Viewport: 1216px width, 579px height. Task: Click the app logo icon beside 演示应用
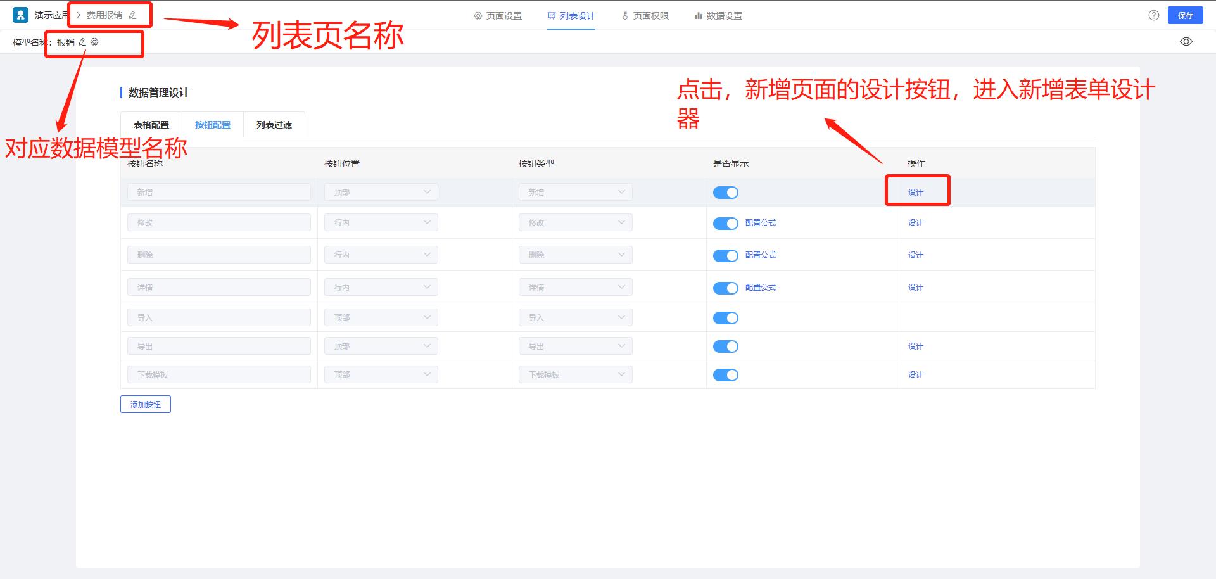tap(20, 15)
